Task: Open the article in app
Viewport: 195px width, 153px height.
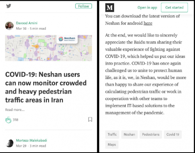Action: 147,7
